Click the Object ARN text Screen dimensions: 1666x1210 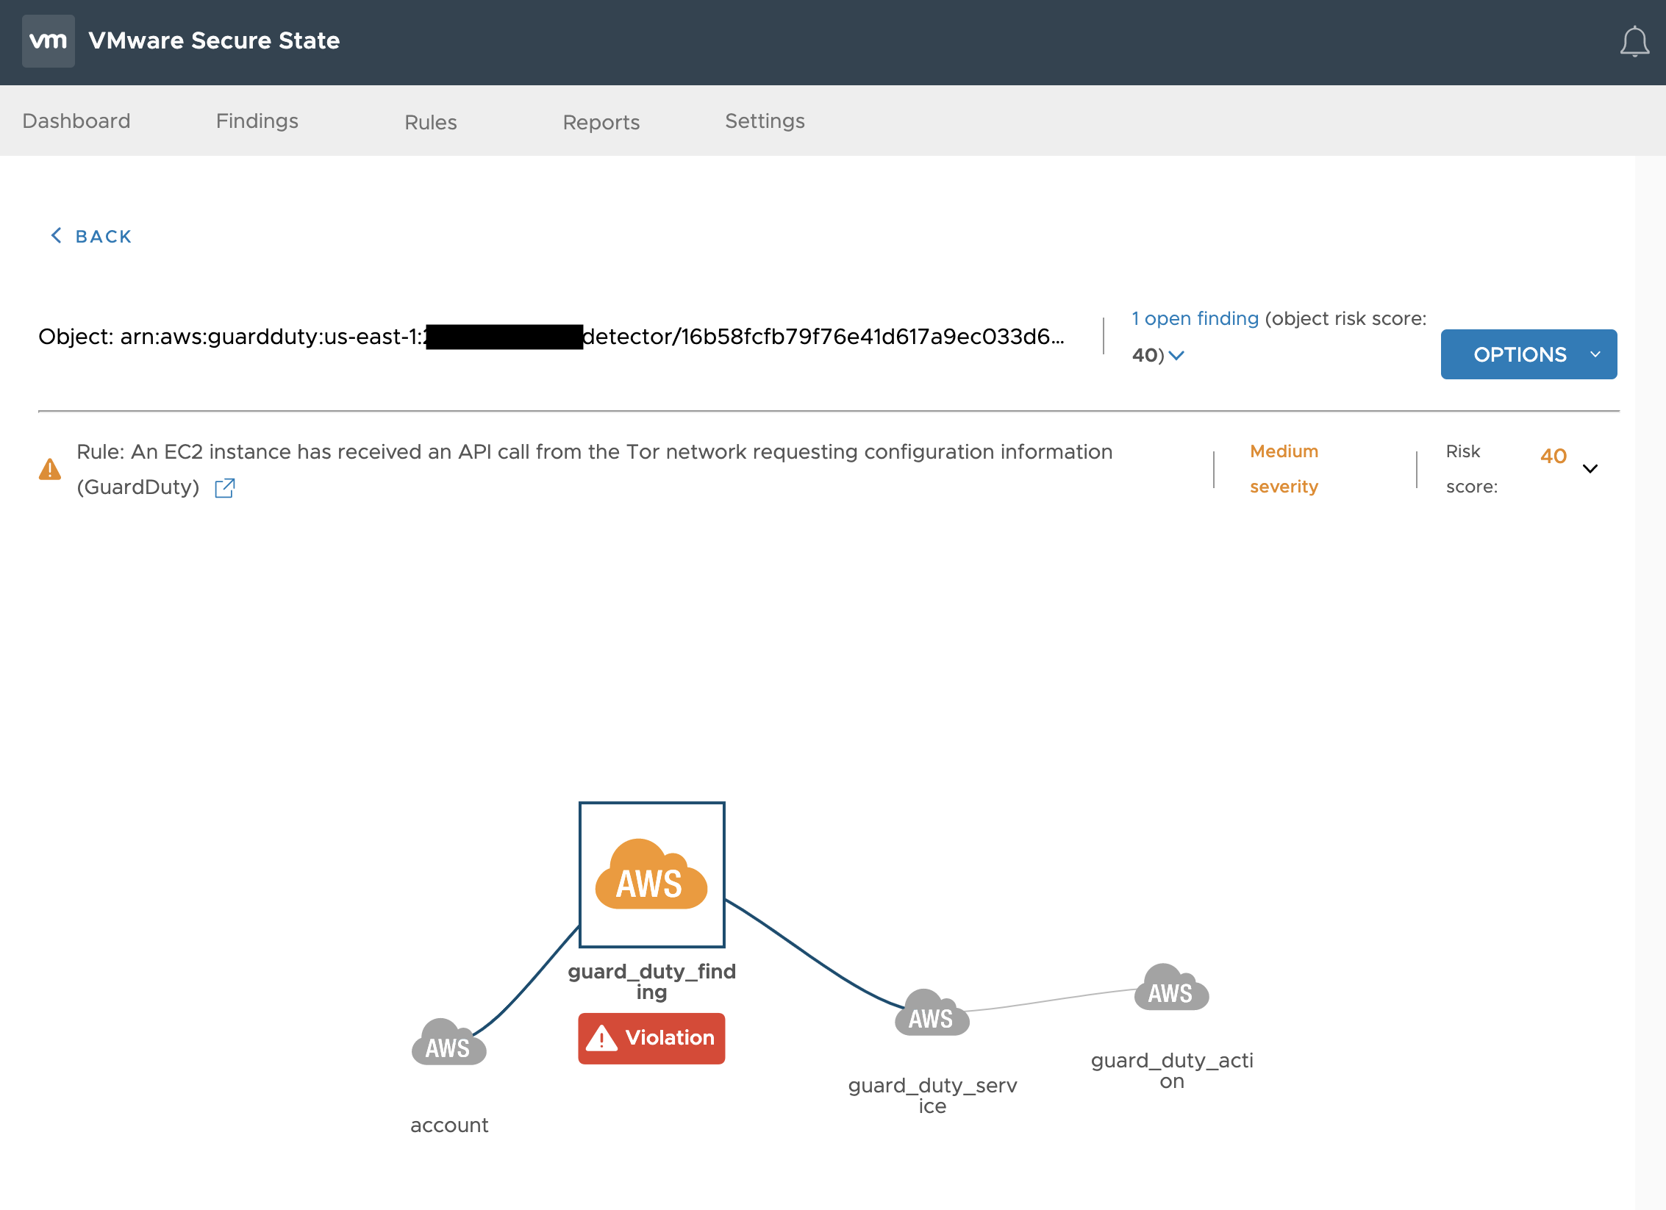pos(551,337)
